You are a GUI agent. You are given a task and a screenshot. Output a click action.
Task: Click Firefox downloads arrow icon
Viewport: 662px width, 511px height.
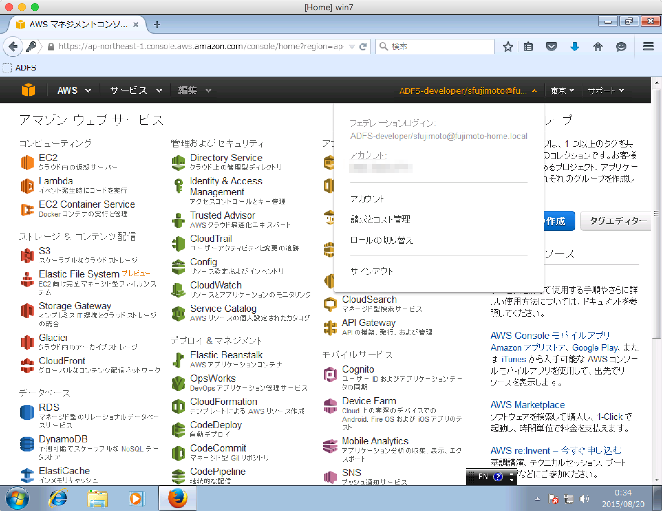coord(574,47)
